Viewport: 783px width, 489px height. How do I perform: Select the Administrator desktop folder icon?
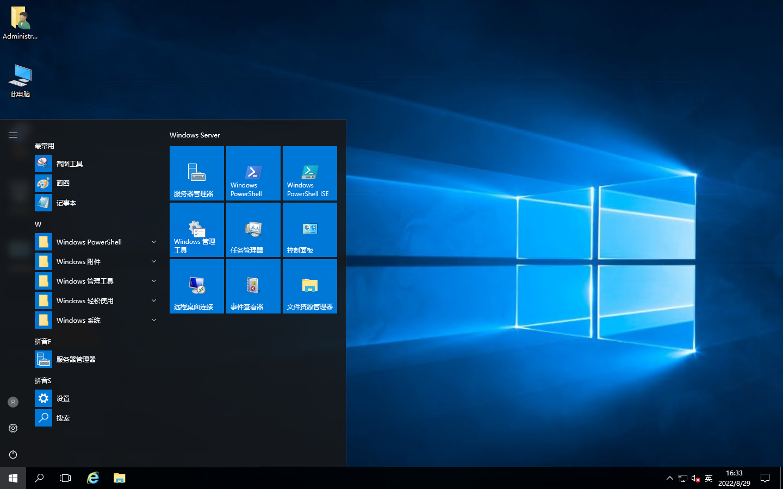tap(20, 23)
